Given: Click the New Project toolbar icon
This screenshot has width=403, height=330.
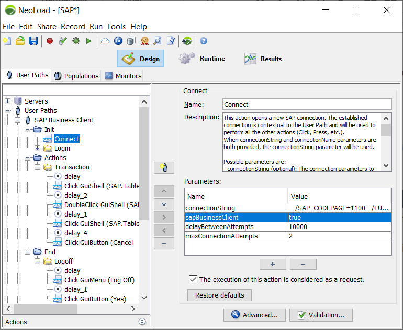Looking at the screenshot, I should (7, 41).
